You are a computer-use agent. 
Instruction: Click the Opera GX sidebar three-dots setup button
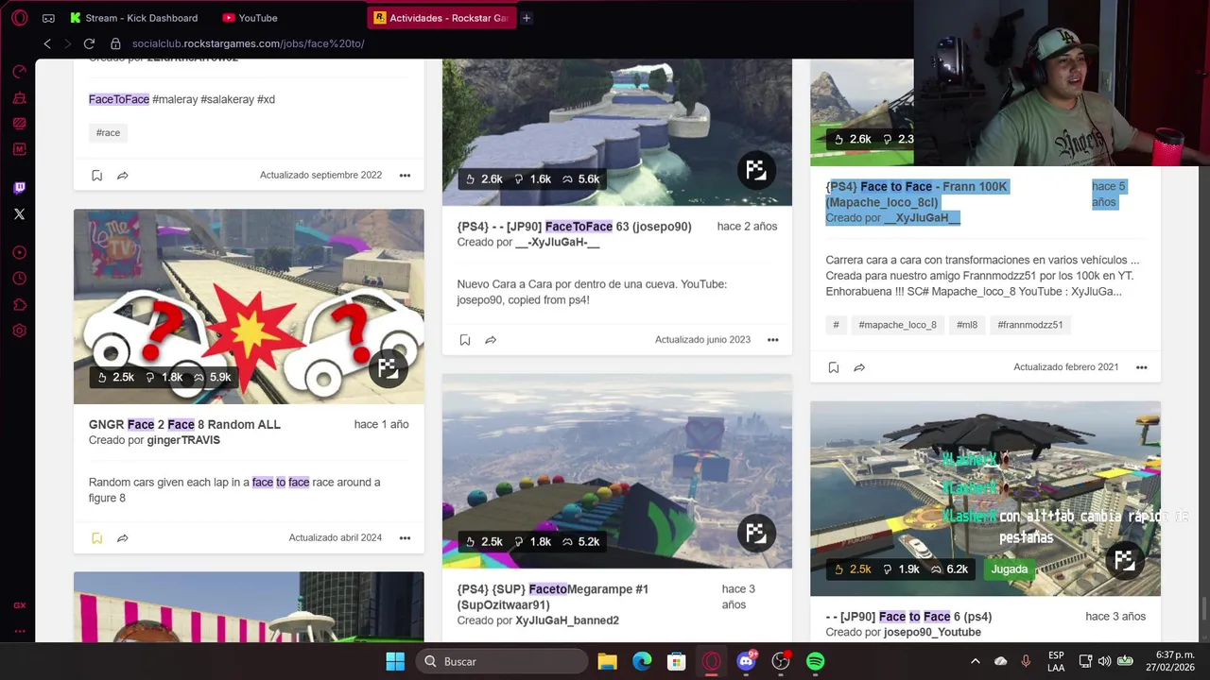19,632
